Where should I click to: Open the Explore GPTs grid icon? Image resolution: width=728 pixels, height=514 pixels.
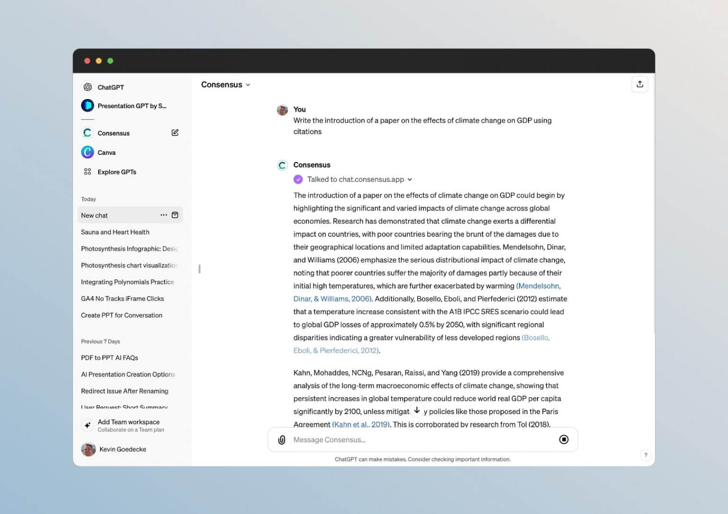tap(88, 172)
